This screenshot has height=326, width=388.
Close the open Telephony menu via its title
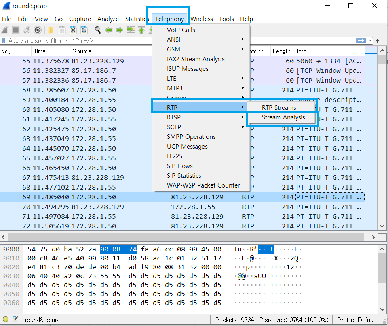tap(169, 19)
